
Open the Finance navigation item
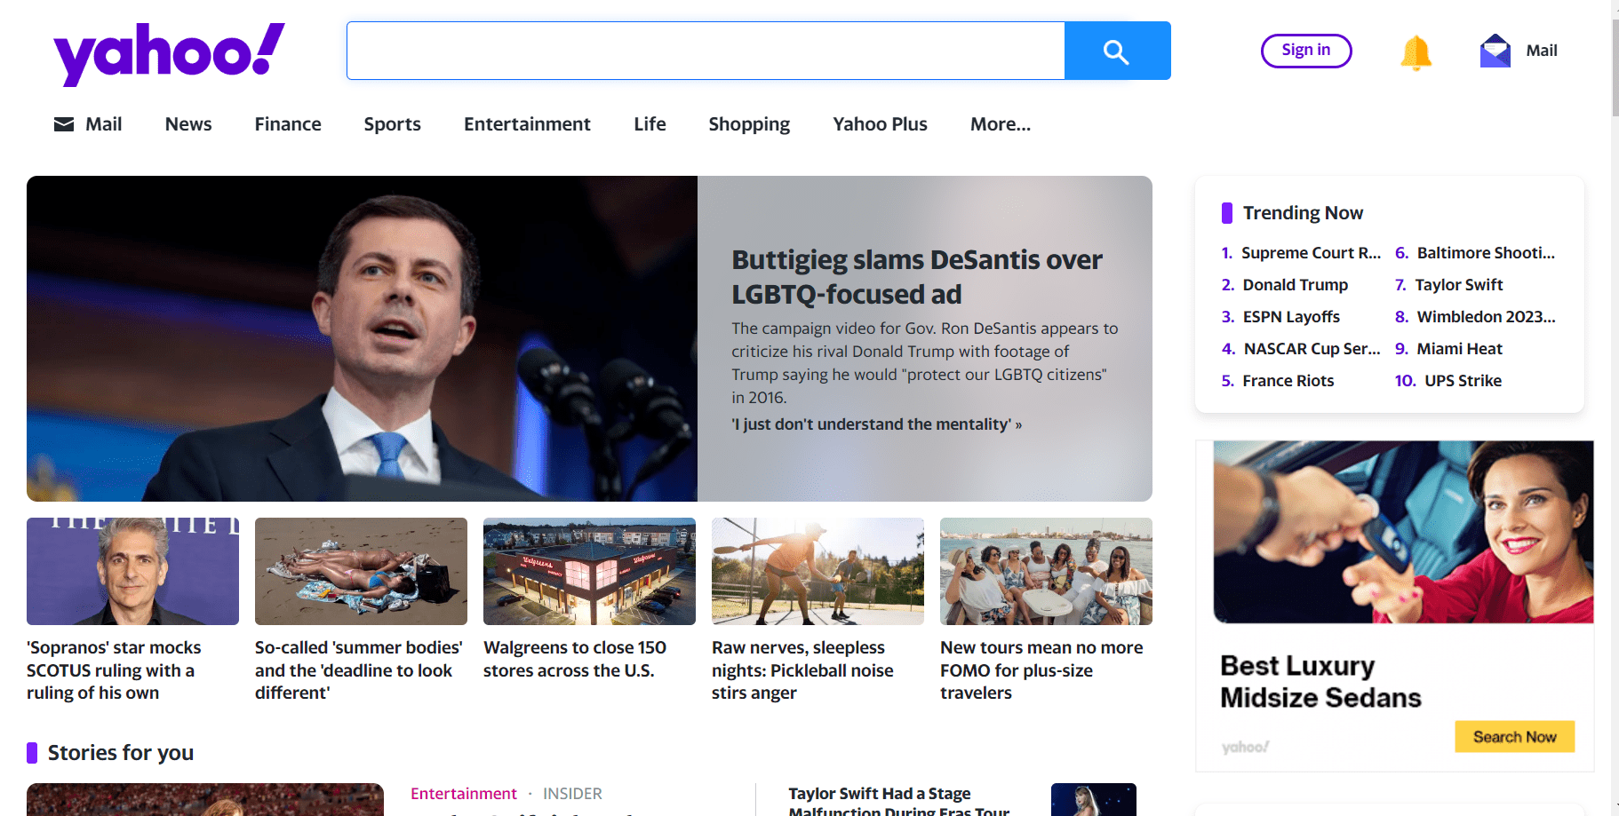coord(288,124)
